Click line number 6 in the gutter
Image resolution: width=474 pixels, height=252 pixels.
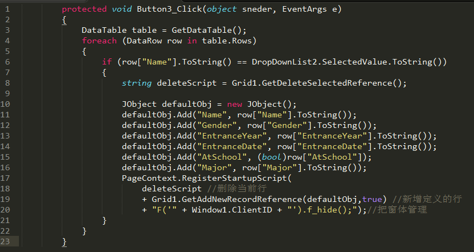pos(7,62)
